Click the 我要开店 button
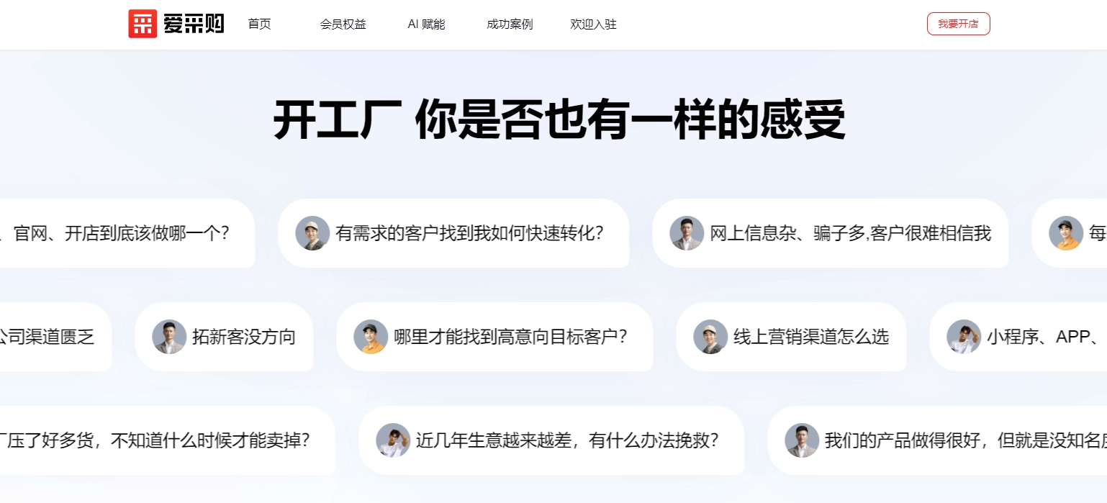 958,24
